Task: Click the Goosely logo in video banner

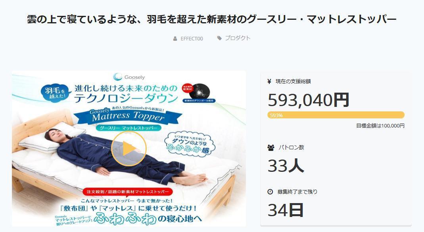Action: point(129,77)
